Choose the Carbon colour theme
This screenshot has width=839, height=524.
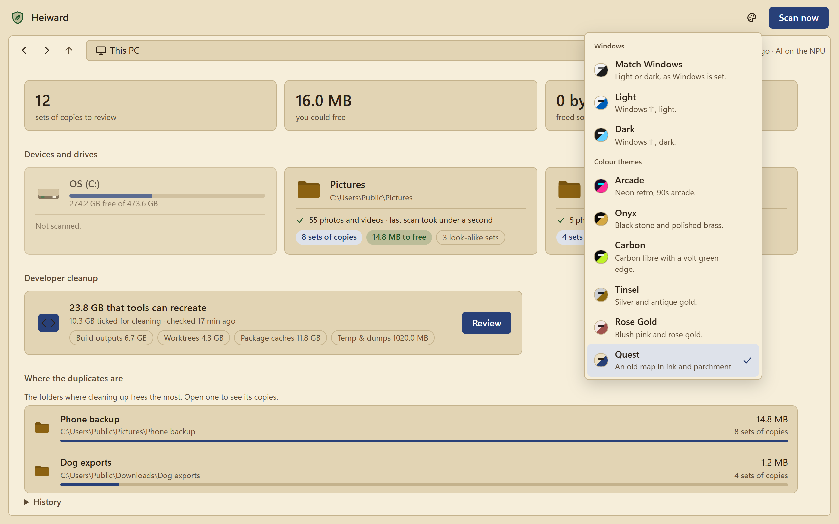click(x=673, y=257)
